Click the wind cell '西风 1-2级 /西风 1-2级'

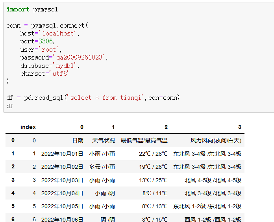(213, 219)
